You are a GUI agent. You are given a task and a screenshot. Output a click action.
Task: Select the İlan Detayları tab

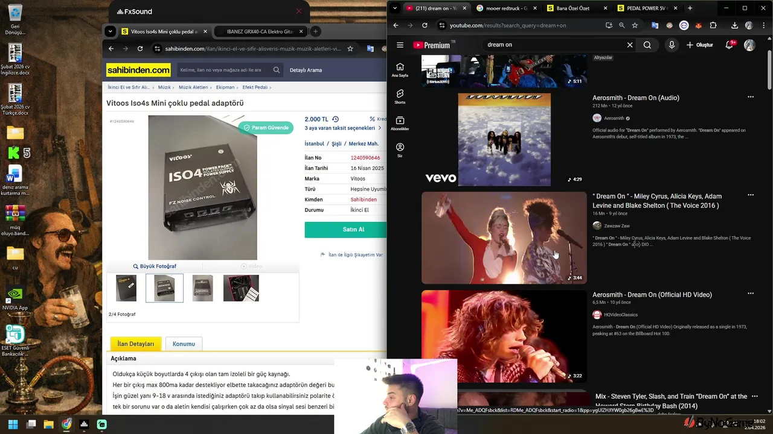point(136,344)
